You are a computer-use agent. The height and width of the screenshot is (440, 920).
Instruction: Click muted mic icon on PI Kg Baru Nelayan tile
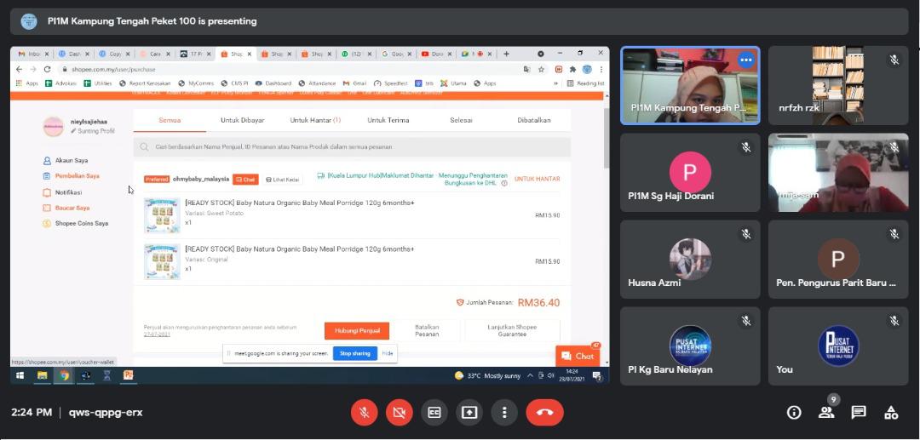point(745,321)
